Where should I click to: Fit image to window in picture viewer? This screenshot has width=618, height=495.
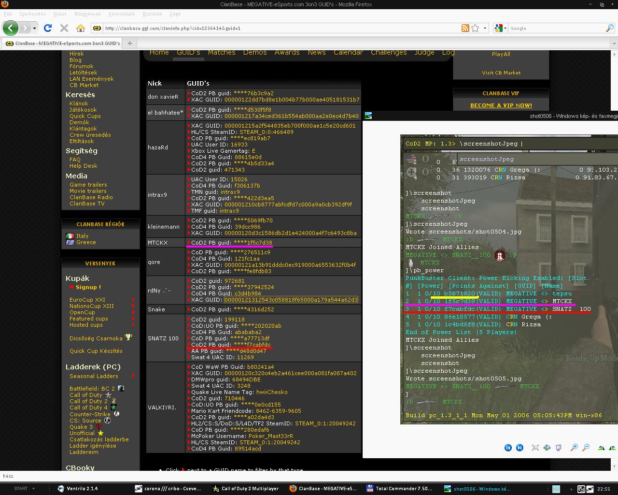click(535, 448)
